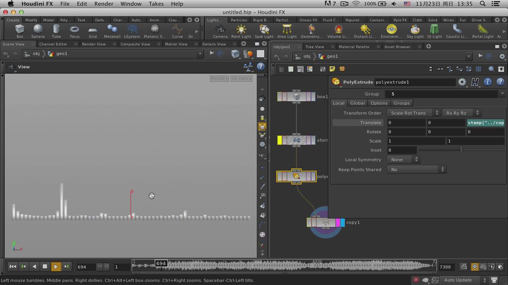
Task: Add a Spot Light
Action: pos(264,31)
